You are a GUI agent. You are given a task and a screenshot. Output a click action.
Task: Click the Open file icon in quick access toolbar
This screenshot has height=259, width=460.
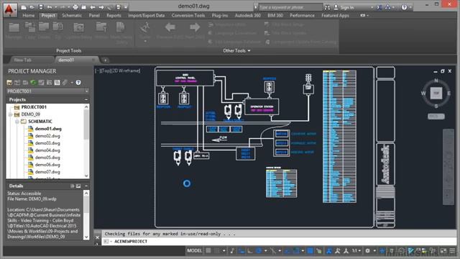[x=32, y=7]
